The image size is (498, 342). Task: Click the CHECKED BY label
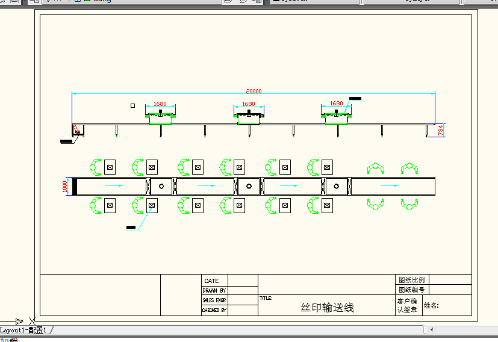(x=214, y=310)
